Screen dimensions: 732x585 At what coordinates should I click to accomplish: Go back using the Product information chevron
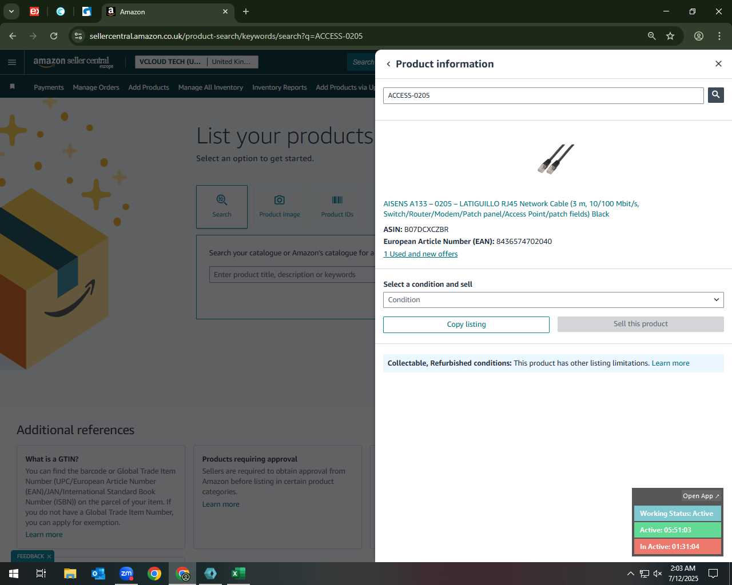(388, 64)
